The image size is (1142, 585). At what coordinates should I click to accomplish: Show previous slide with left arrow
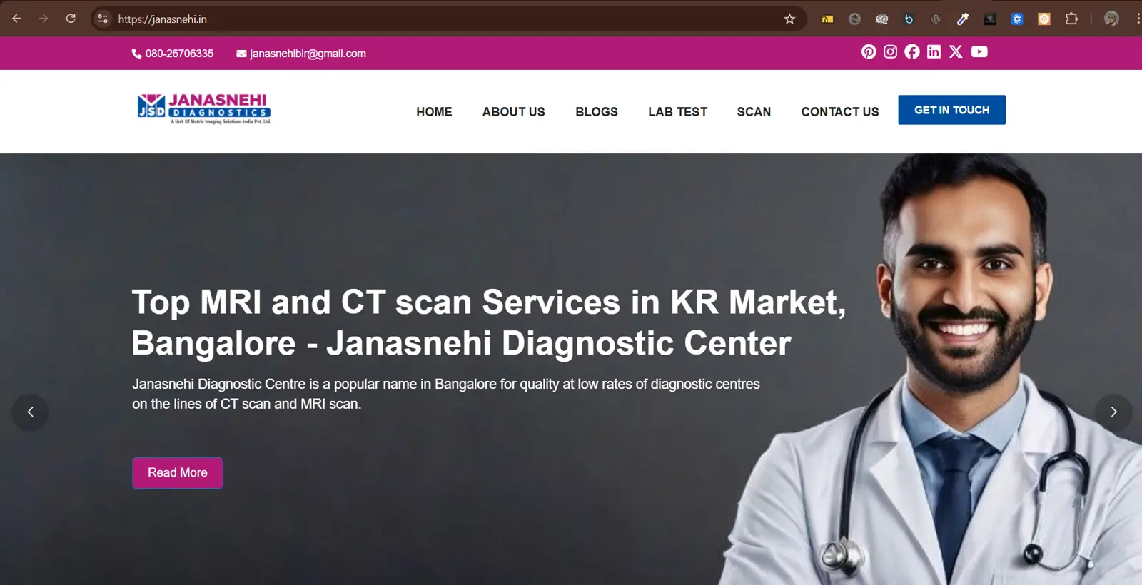pyautogui.click(x=30, y=412)
